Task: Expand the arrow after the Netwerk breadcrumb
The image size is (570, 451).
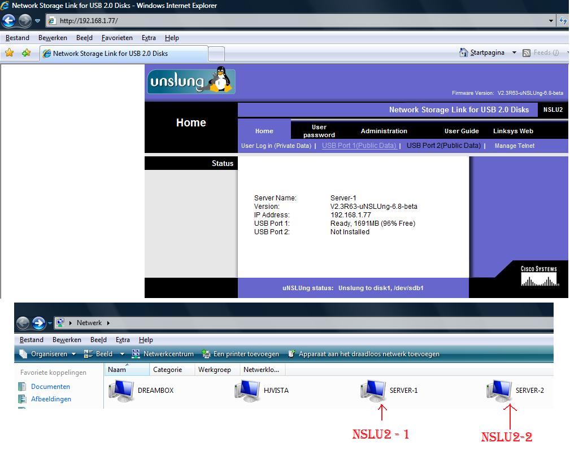Action: pyautogui.click(x=108, y=323)
